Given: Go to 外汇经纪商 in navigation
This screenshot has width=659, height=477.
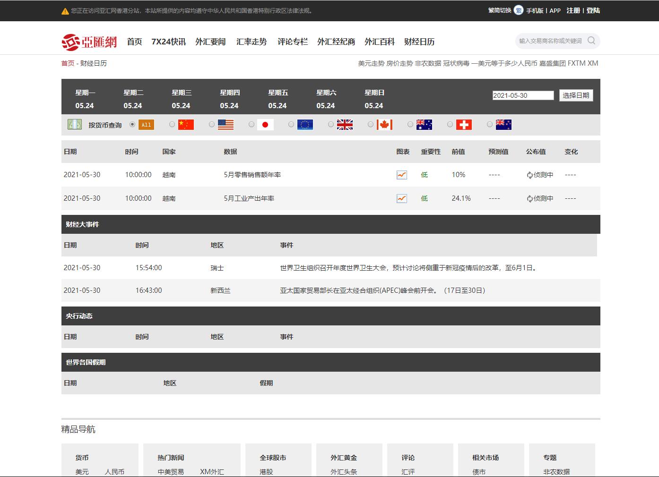Looking at the screenshot, I should point(336,42).
